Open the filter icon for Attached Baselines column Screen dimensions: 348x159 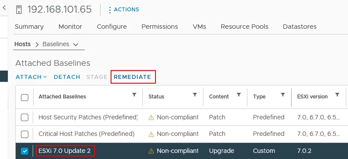tap(134, 95)
